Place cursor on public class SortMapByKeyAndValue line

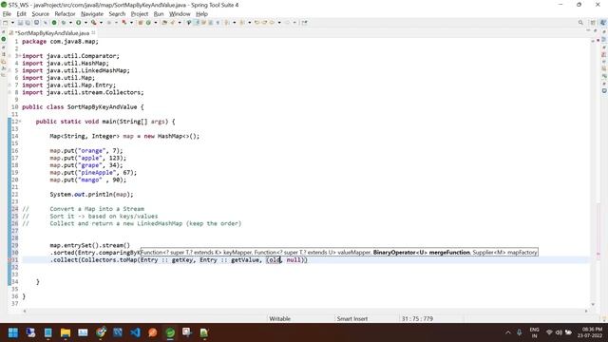(83, 107)
